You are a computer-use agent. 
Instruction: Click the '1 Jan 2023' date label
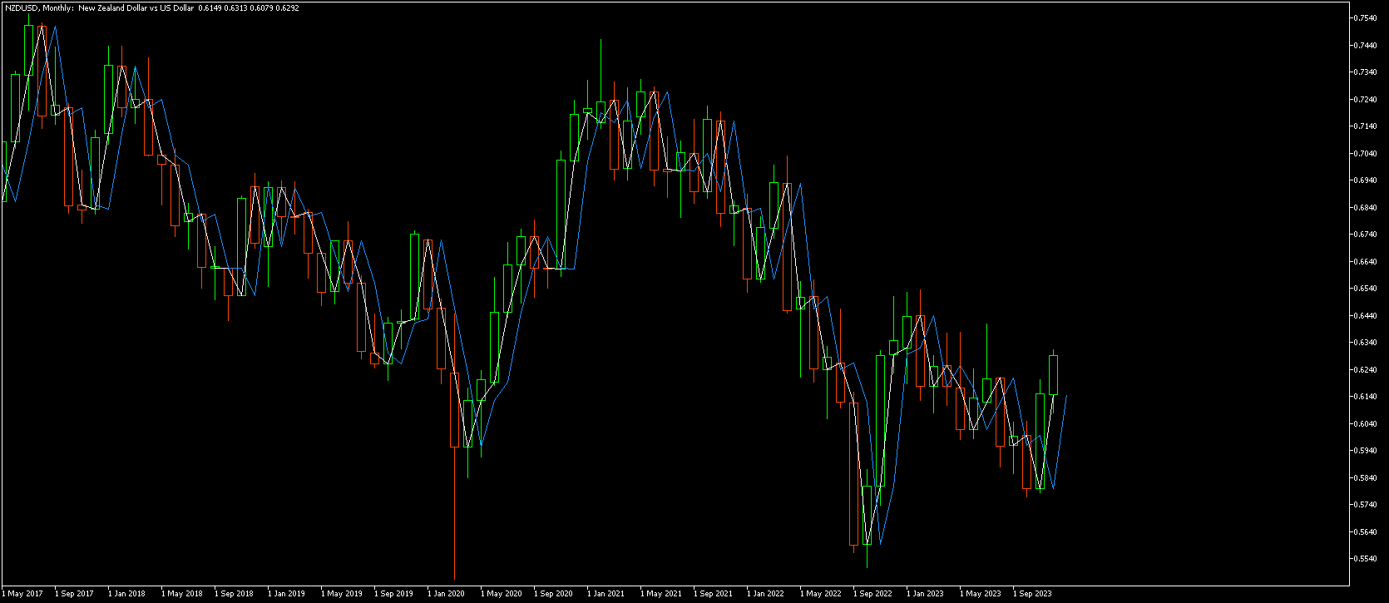point(926,594)
